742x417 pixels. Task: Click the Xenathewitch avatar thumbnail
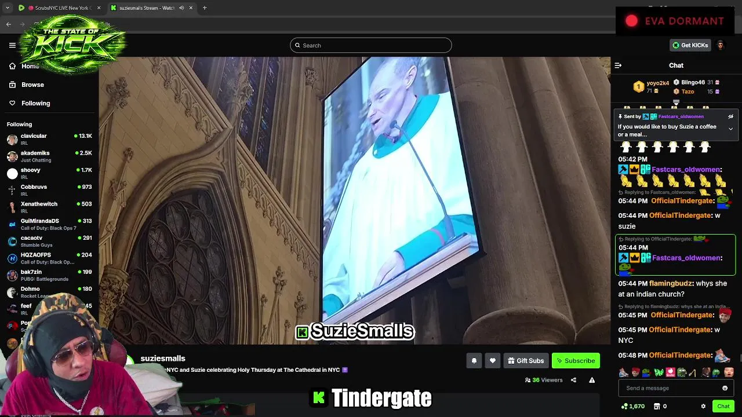tap(12, 207)
